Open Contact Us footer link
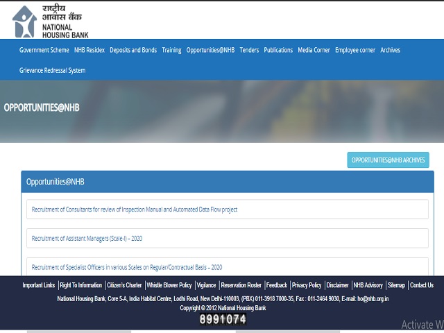The height and width of the screenshot is (333, 444). (x=422, y=285)
